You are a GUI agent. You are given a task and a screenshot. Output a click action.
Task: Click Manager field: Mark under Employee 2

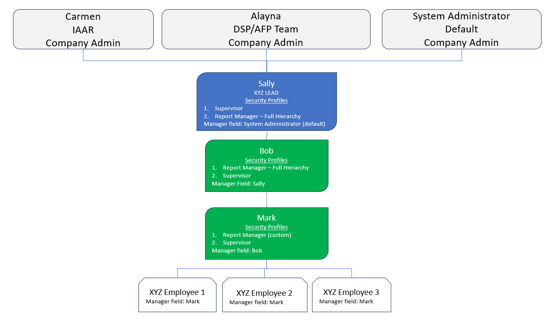coord(256,302)
